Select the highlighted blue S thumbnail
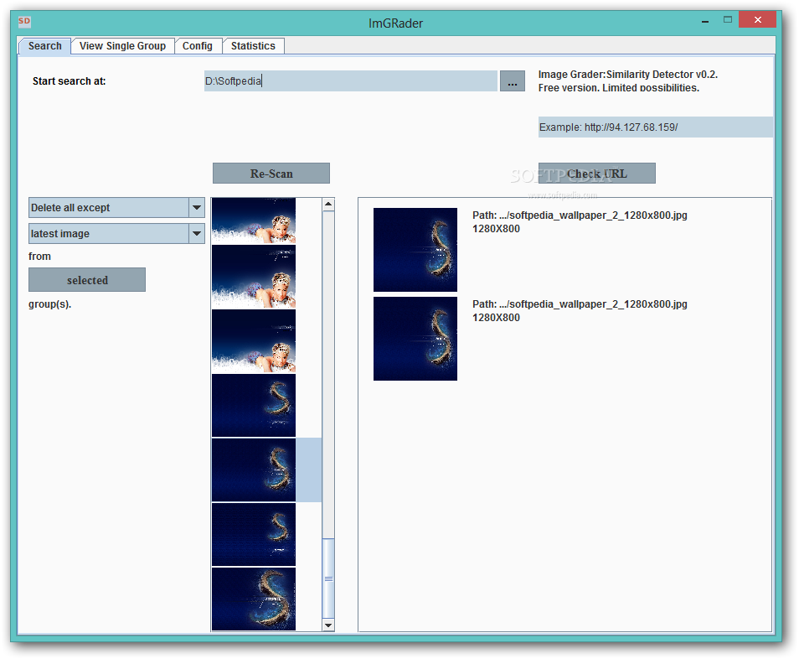Image resolution: width=799 pixels, height=659 pixels. 253,470
